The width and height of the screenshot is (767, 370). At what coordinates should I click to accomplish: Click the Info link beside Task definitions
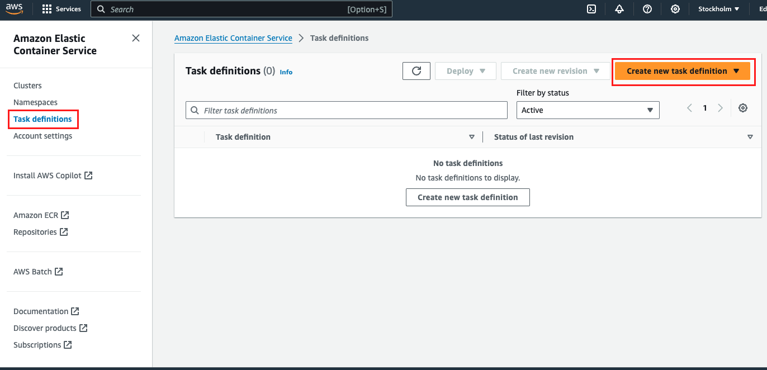click(286, 72)
